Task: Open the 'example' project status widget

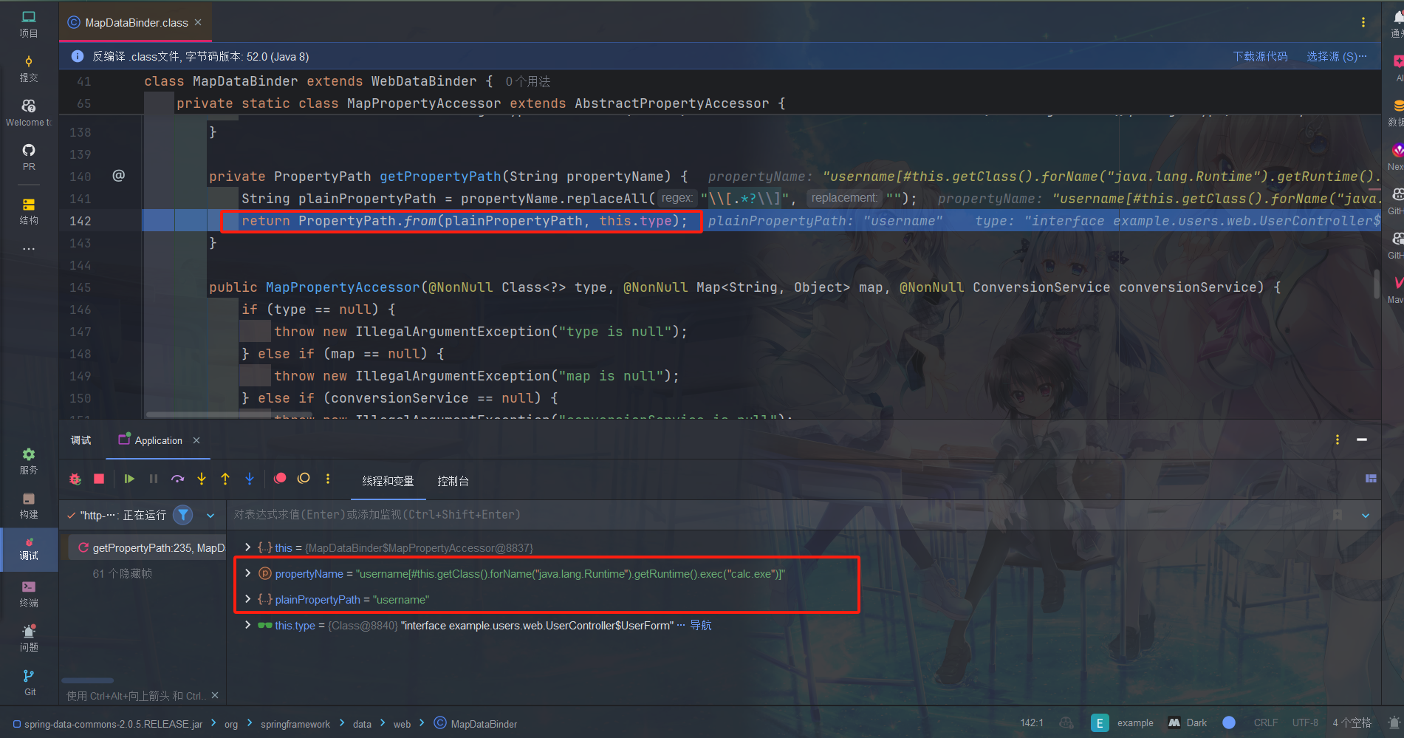Action: point(1123,722)
